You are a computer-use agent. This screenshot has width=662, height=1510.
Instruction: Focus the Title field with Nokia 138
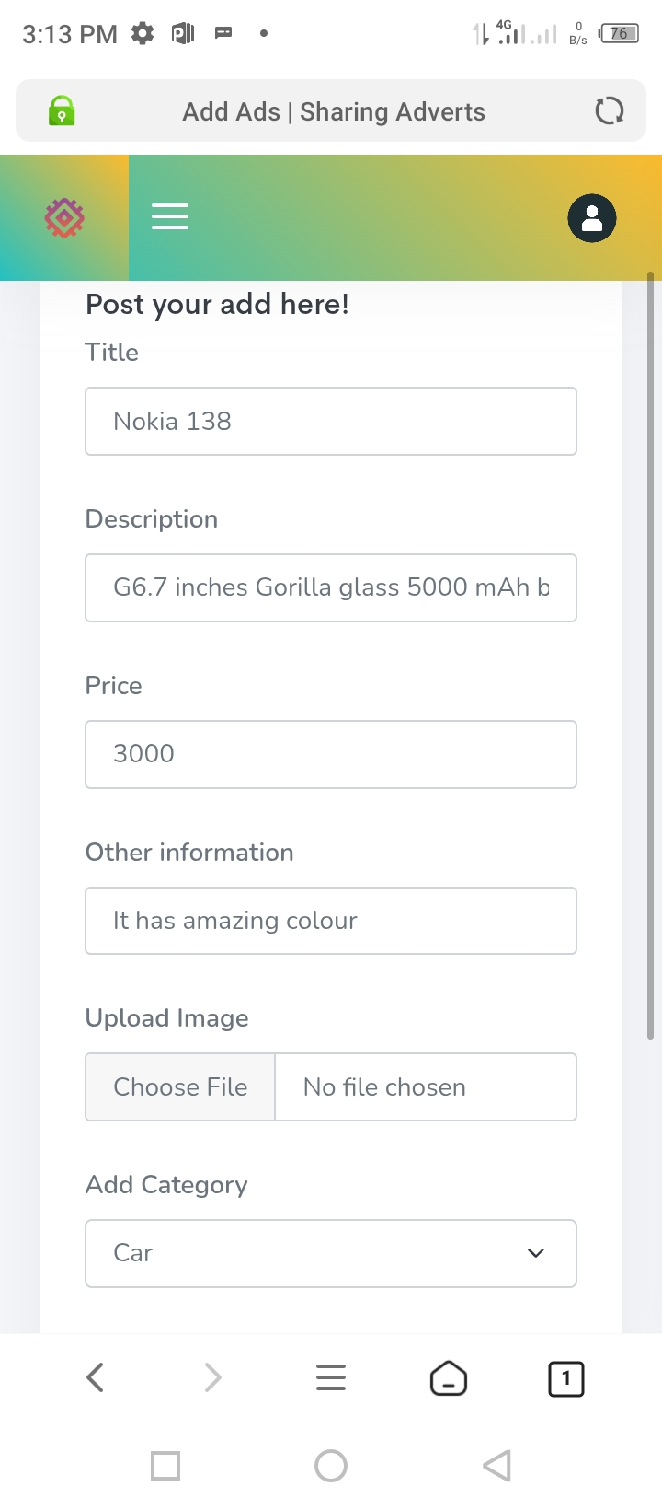click(331, 422)
